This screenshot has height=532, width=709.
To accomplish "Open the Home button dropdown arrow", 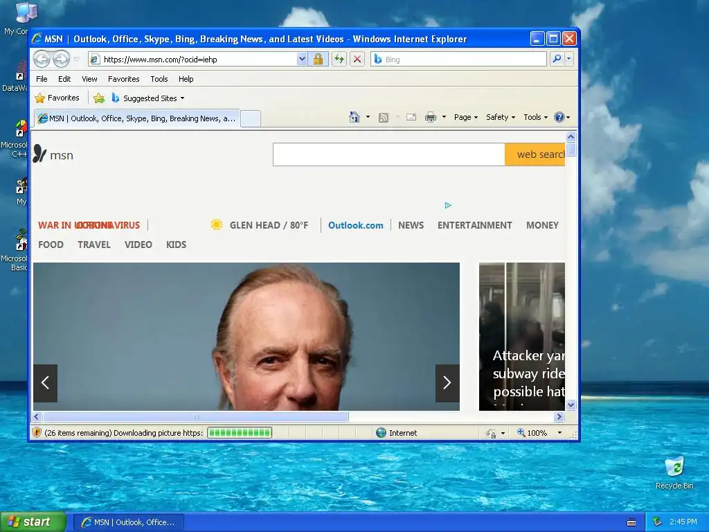I will pyautogui.click(x=368, y=117).
